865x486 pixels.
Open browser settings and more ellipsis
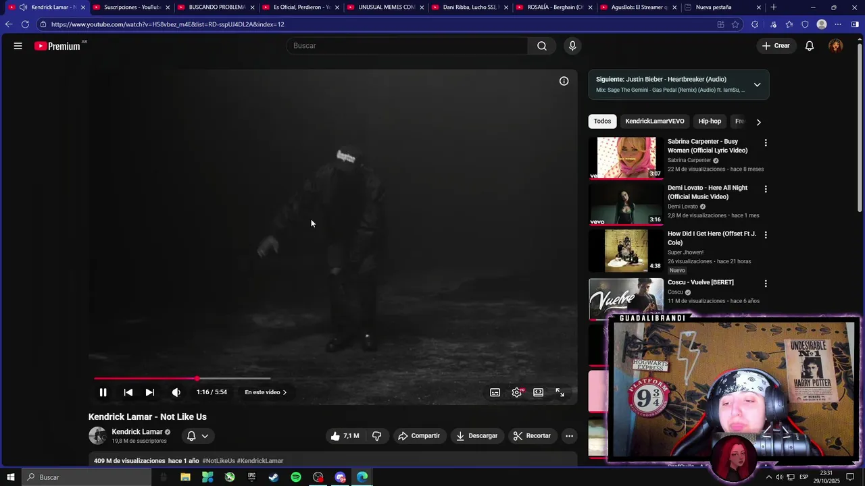(838, 24)
